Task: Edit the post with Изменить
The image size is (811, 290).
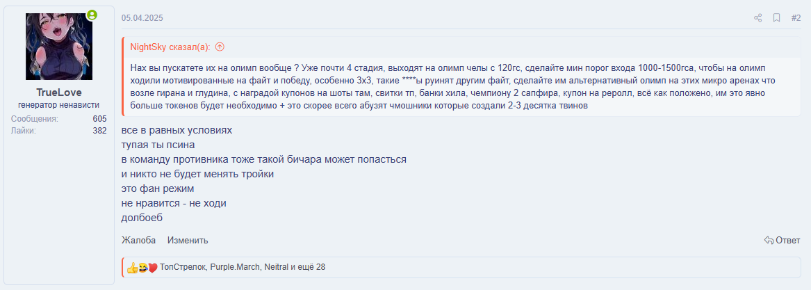Action: click(x=187, y=241)
